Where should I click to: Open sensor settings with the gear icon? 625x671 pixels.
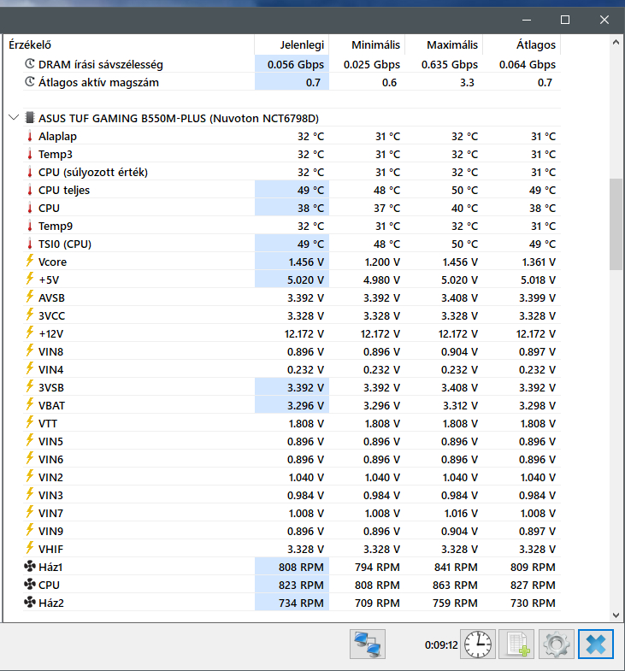557,643
